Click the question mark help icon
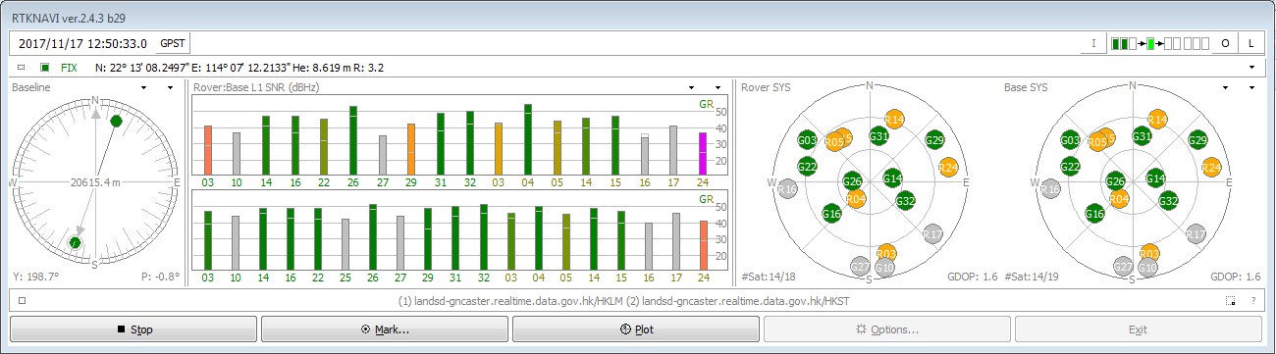This screenshot has width=1276, height=354. tap(1252, 300)
